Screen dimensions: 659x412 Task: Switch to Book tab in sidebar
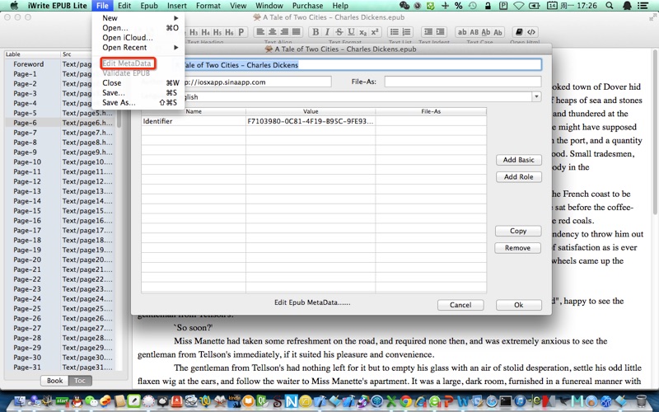coord(54,381)
